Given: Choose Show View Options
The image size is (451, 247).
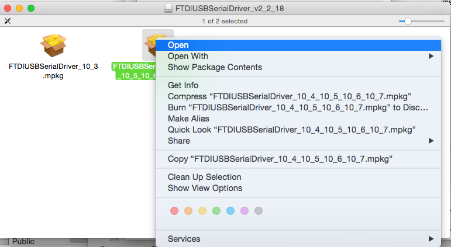Looking at the screenshot, I should click(x=298, y=188).
